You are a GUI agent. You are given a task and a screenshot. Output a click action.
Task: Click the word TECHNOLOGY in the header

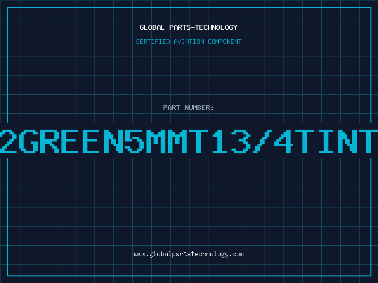point(216,27)
